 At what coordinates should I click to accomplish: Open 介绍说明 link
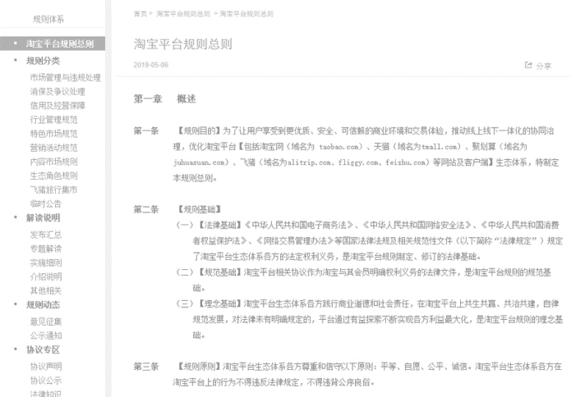coord(46,276)
